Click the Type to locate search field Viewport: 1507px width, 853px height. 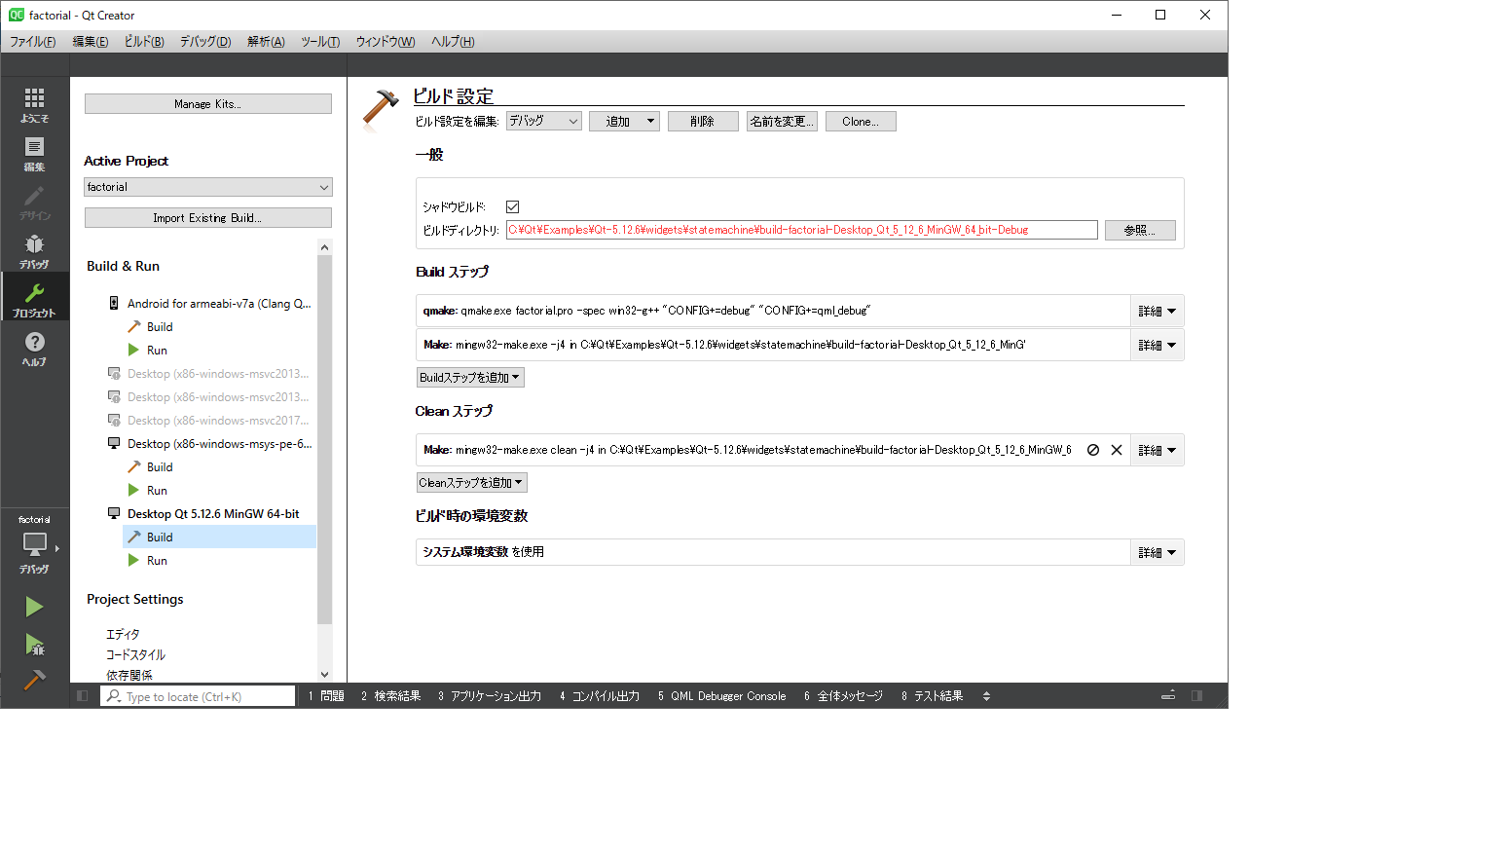[x=198, y=696]
